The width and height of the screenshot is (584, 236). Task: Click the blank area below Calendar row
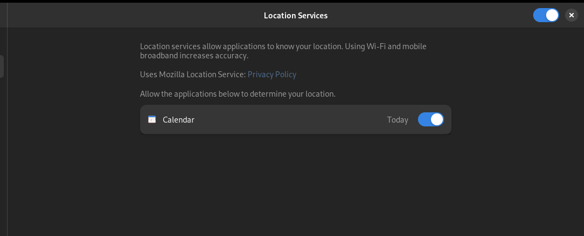(x=296, y=183)
